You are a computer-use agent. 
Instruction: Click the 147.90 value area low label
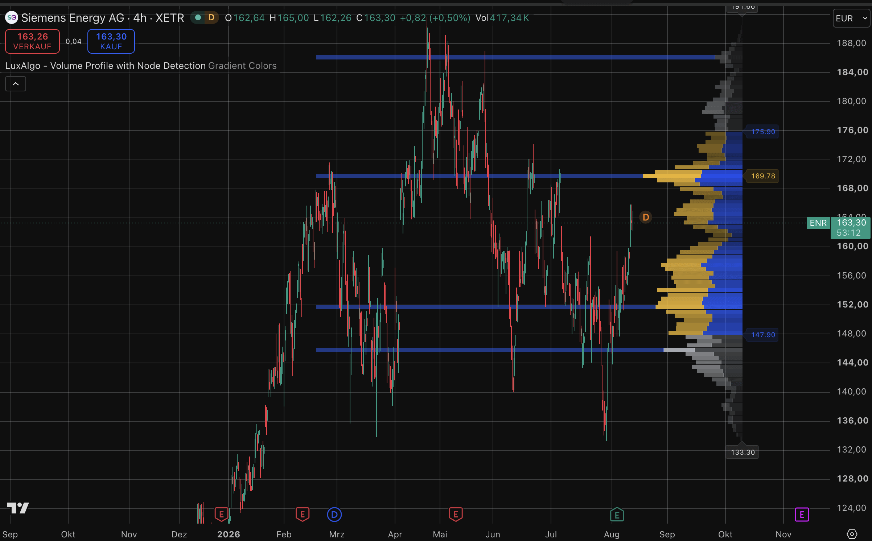coord(763,335)
